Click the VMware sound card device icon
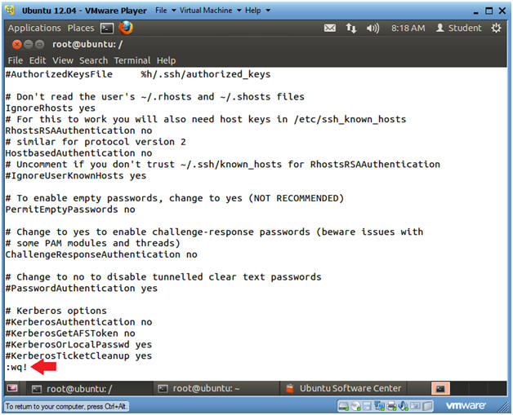Image resolution: width=513 pixels, height=415 pixels. (403, 406)
